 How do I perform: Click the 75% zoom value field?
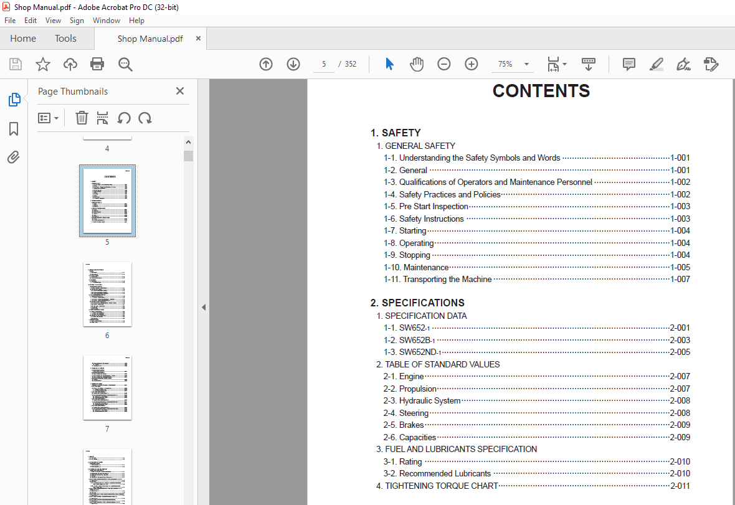coord(505,64)
